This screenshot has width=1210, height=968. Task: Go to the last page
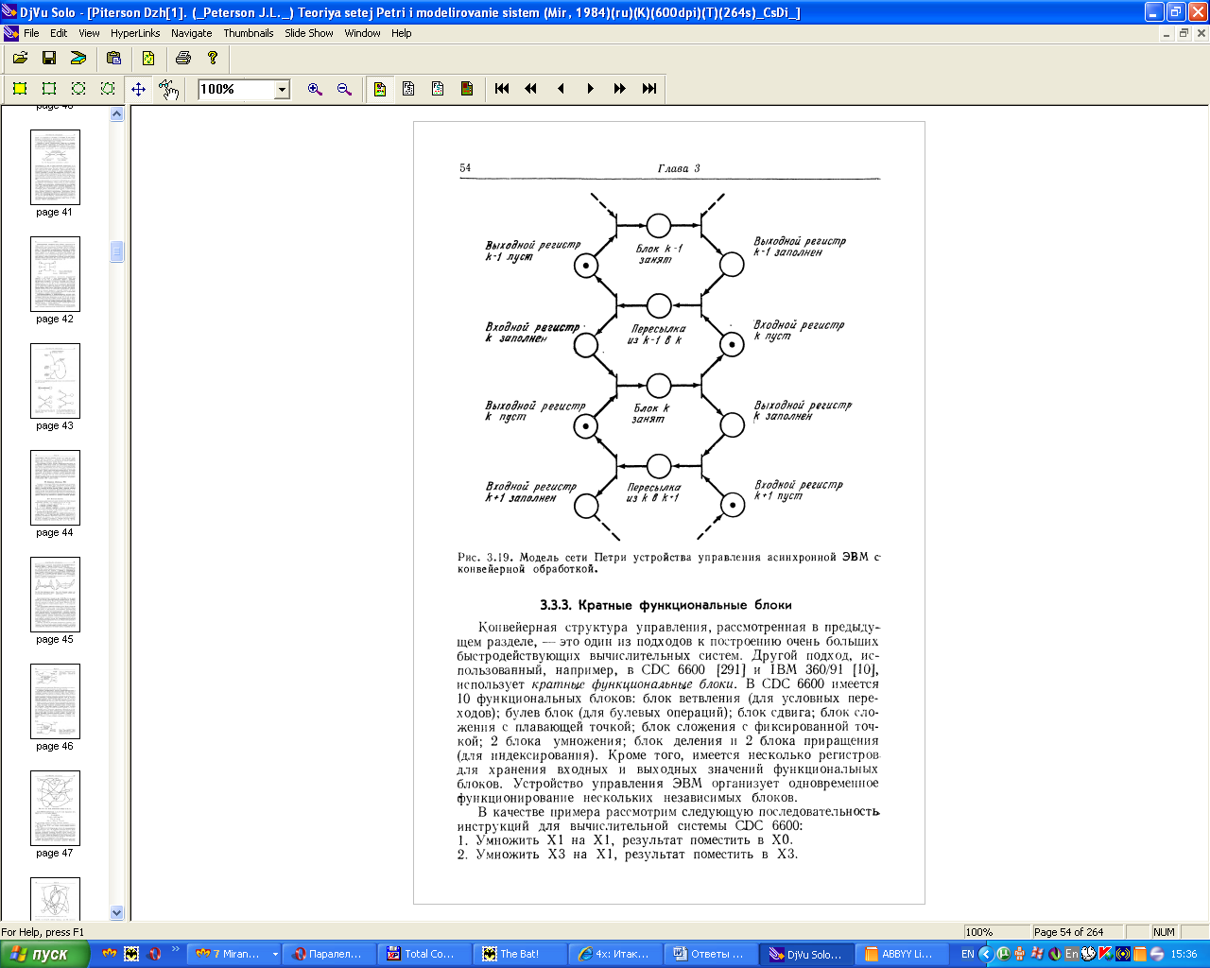point(648,89)
